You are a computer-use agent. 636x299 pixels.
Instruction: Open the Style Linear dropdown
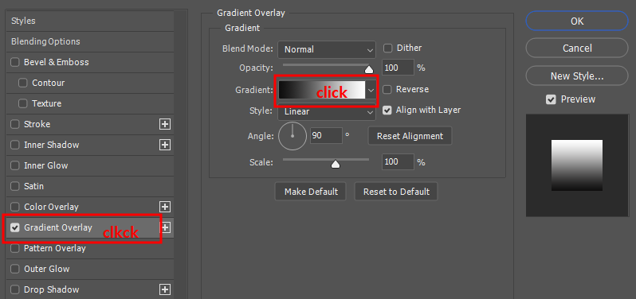(x=327, y=111)
